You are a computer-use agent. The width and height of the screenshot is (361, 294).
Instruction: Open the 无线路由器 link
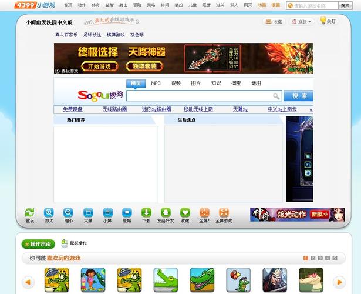click(114, 109)
